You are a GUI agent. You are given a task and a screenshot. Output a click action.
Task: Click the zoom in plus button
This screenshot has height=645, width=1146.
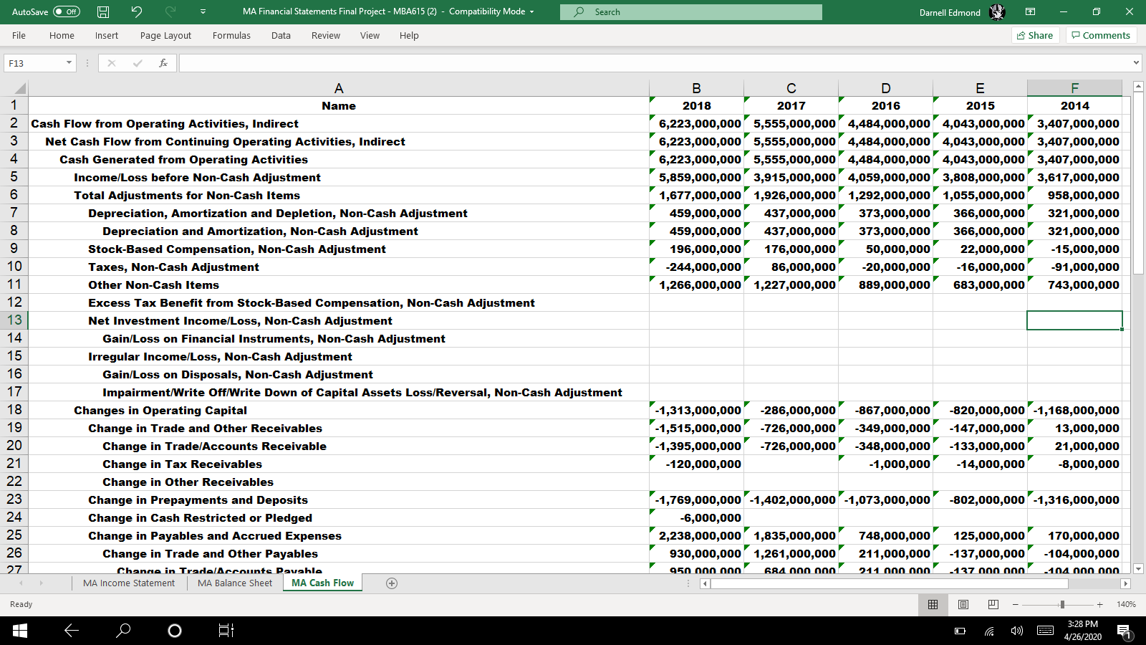[x=1099, y=604]
